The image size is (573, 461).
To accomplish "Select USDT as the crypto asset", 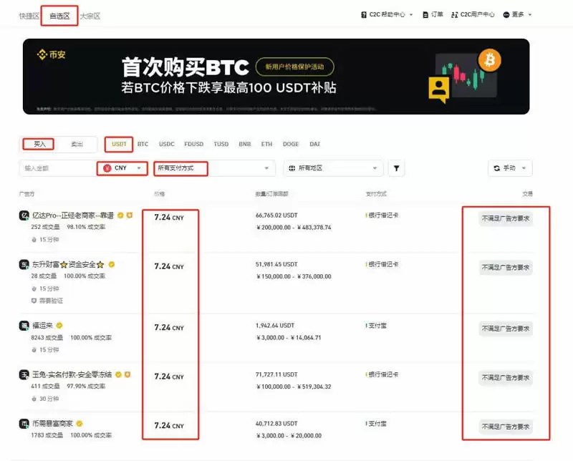I will point(119,144).
